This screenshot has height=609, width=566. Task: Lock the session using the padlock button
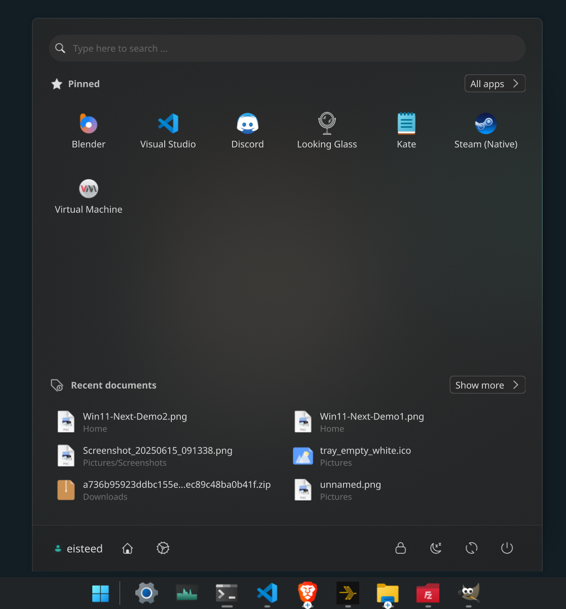coord(400,548)
